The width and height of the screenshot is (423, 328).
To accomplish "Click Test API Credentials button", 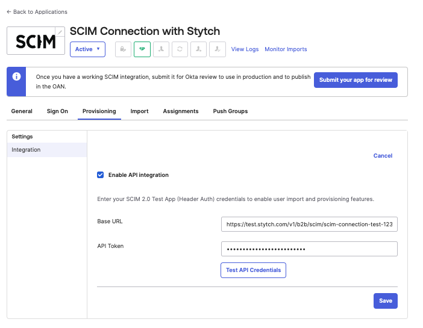I will tap(253, 270).
